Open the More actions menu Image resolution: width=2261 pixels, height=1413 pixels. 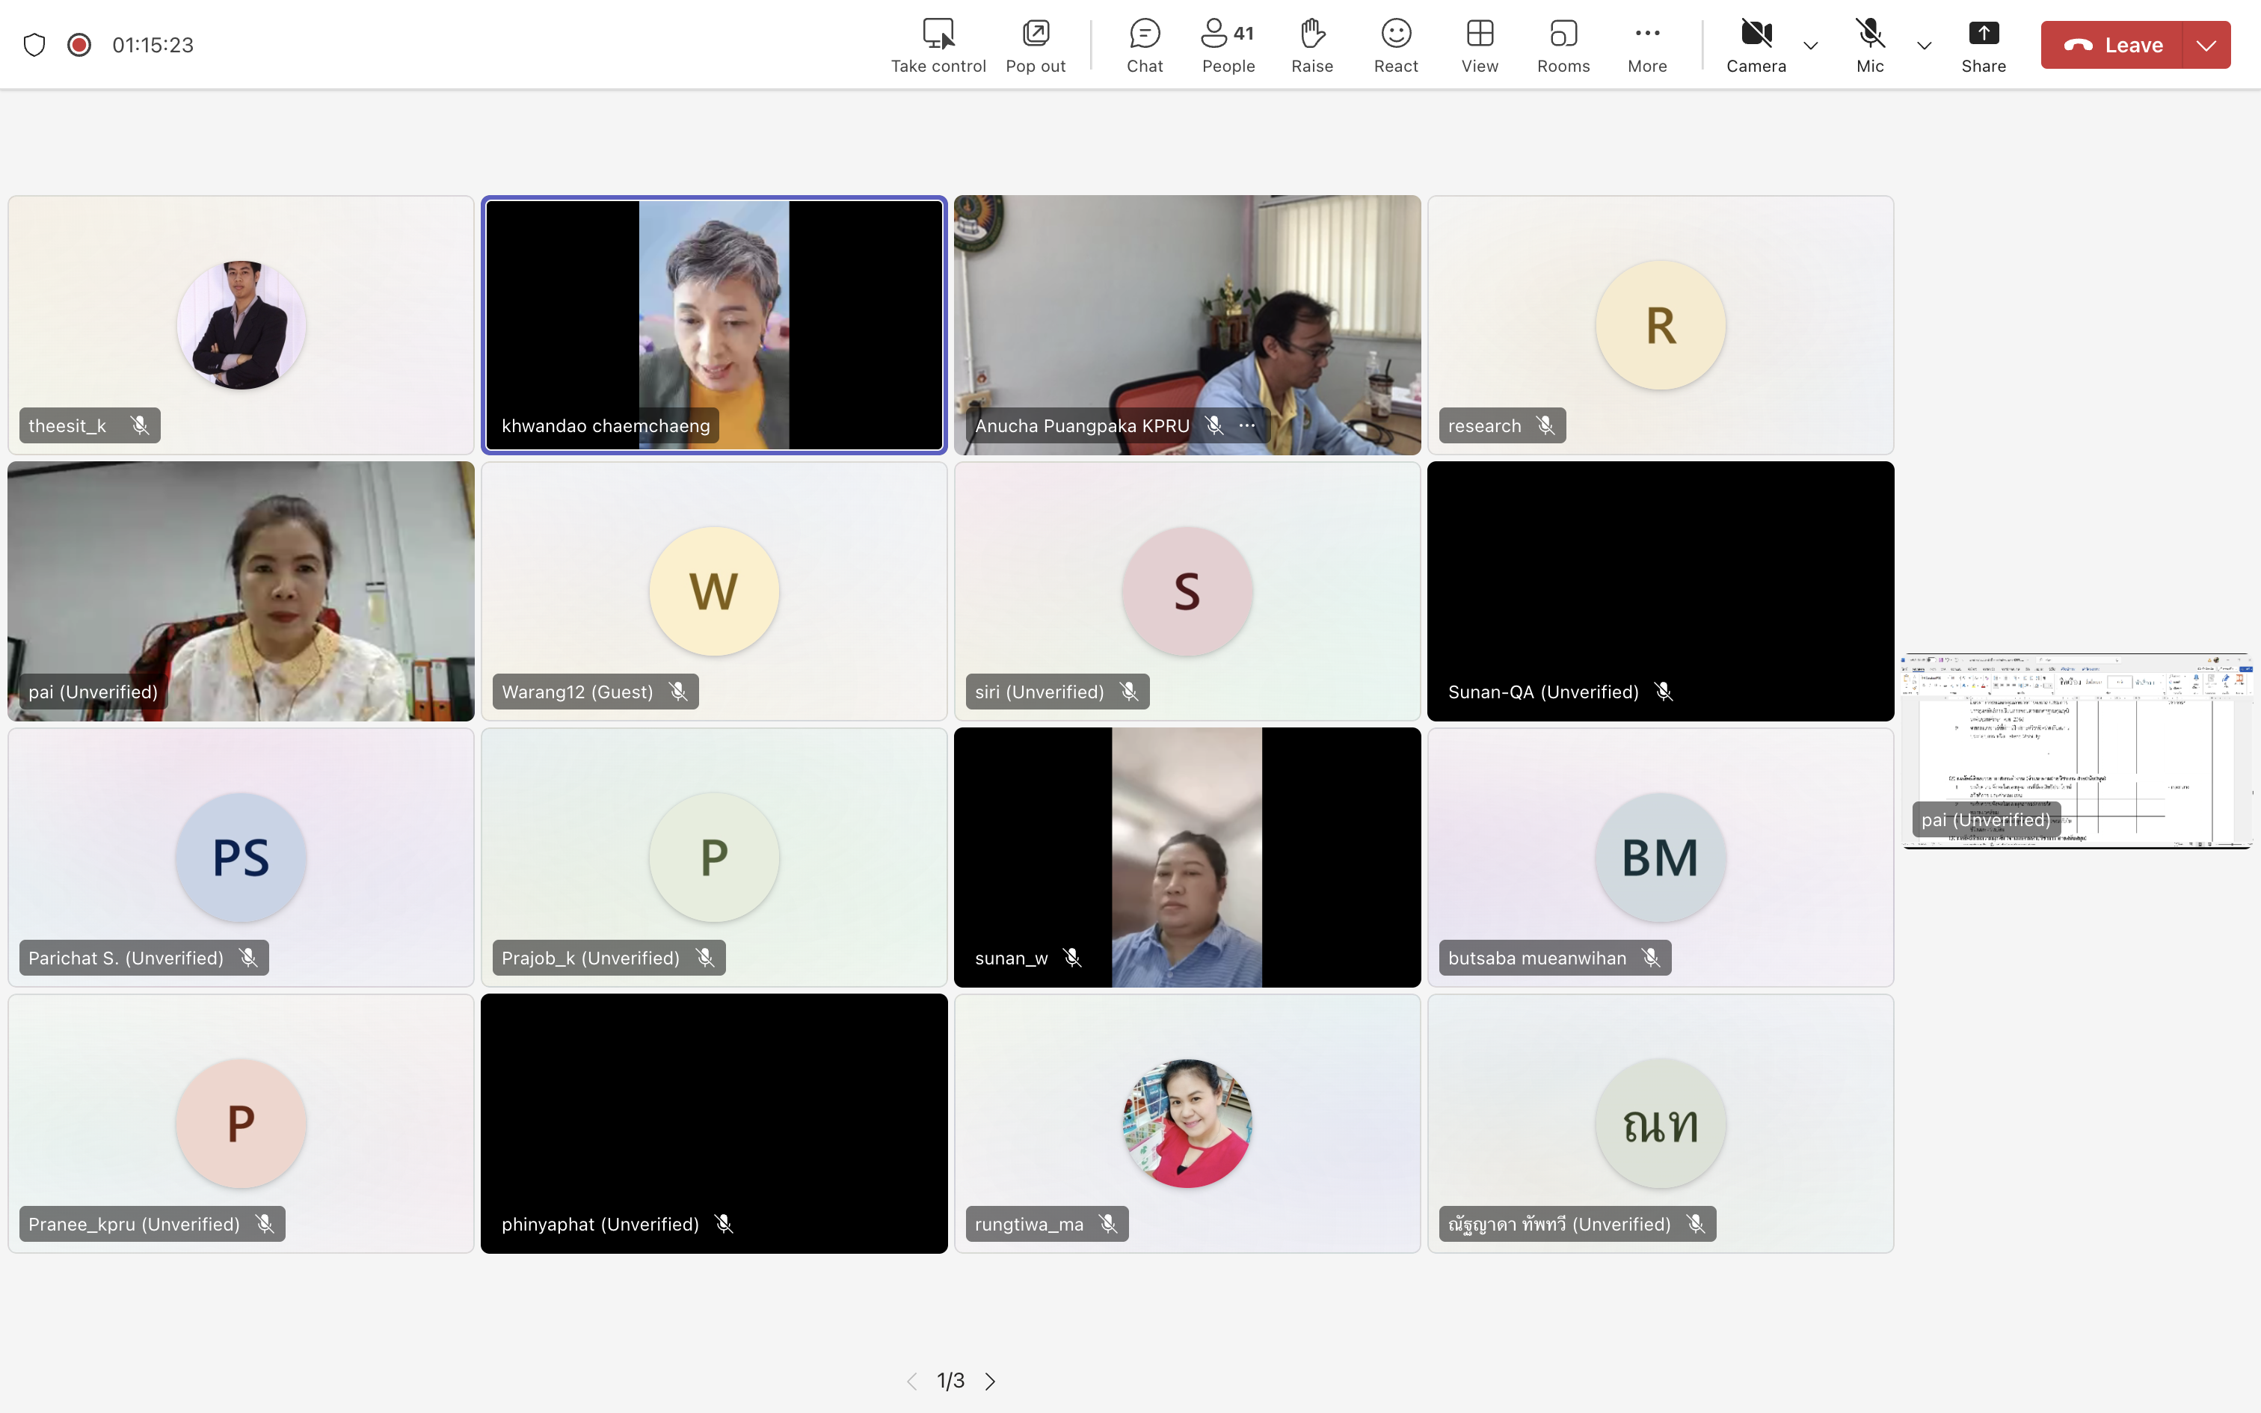click(x=1646, y=45)
